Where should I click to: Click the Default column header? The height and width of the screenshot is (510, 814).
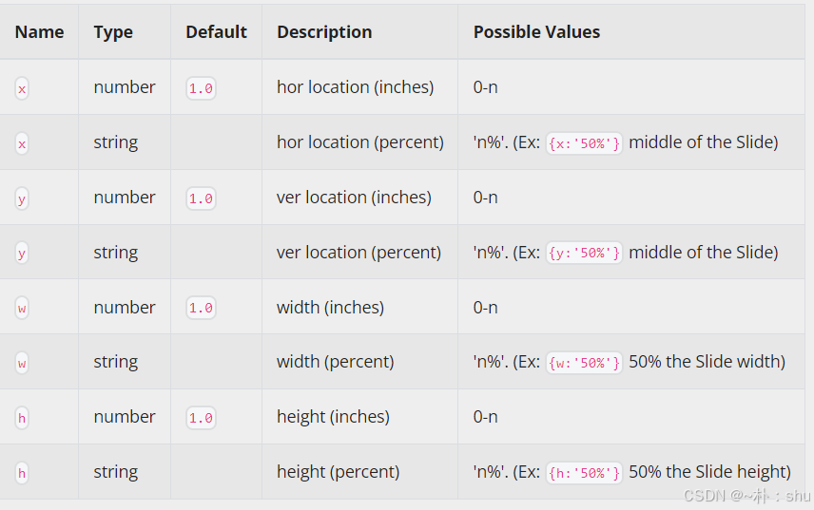[217, 32]
